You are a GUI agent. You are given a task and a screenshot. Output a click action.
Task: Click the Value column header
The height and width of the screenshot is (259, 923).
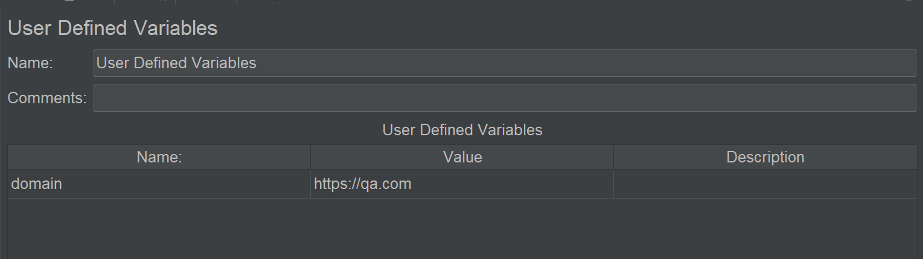[462, 157]
